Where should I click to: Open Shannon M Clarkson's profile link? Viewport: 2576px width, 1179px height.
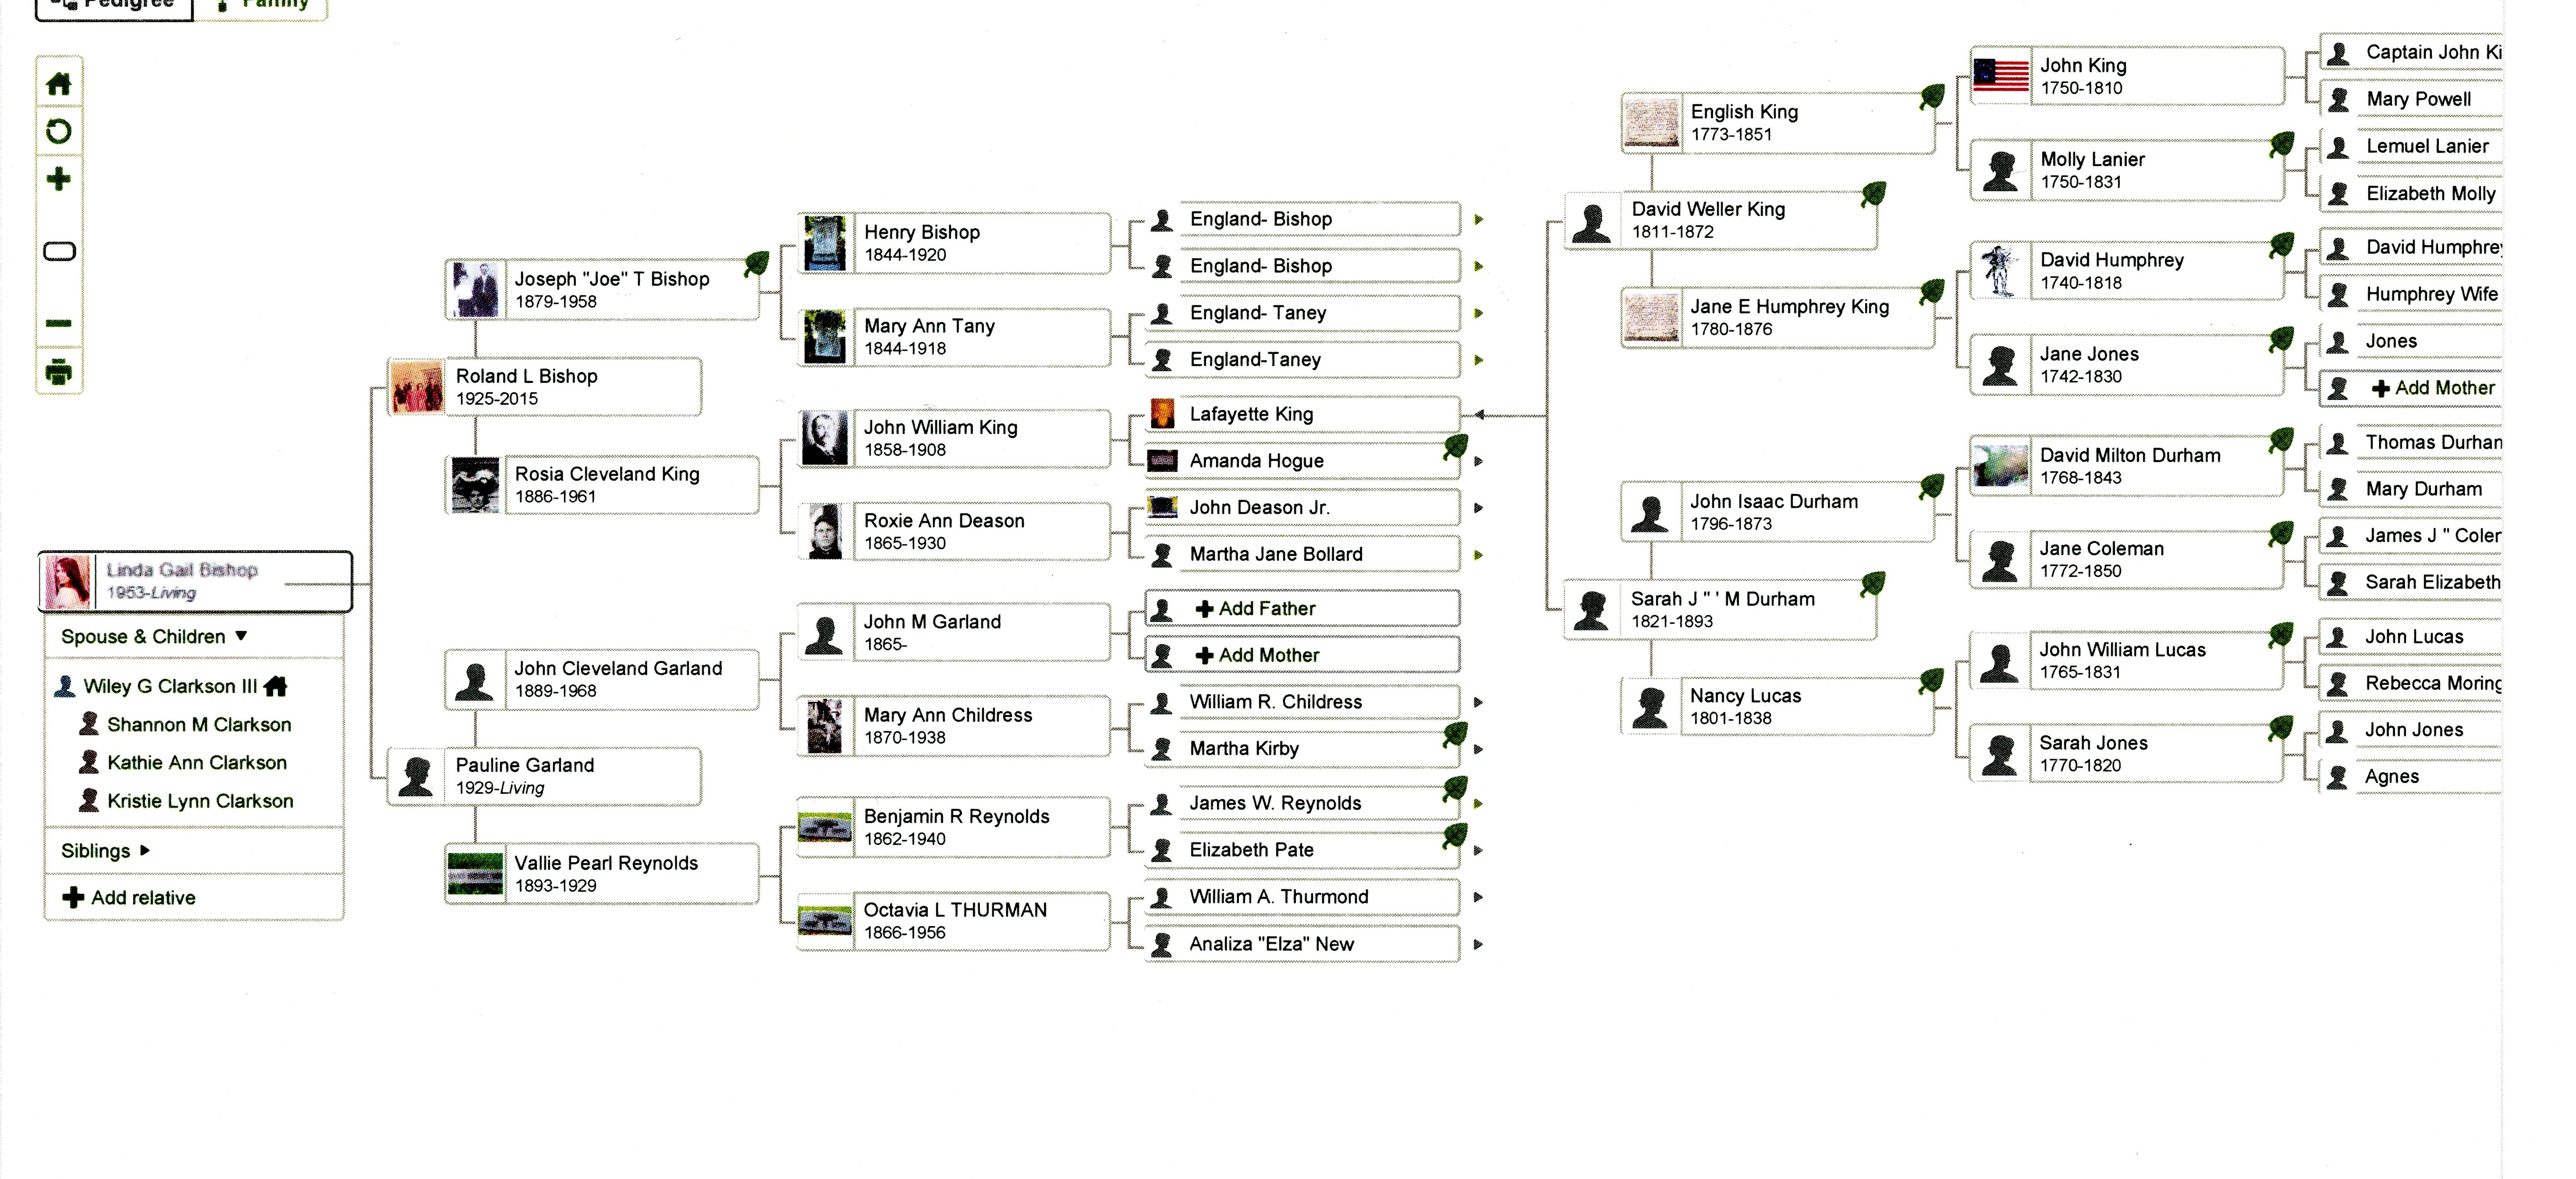click(x=199, y=724)
